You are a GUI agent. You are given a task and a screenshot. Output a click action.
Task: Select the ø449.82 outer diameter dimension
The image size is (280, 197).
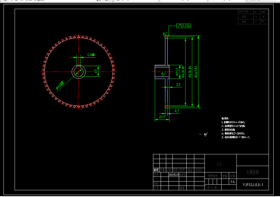tap(196, 72)
